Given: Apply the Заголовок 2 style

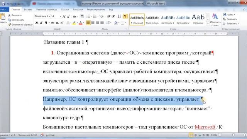Looking at the screenshot, I should 183,20.
